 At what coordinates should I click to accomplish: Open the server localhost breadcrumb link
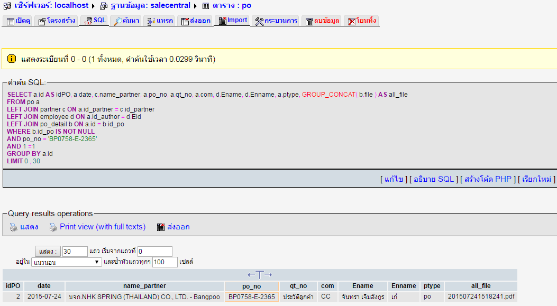tap(51, 5)
